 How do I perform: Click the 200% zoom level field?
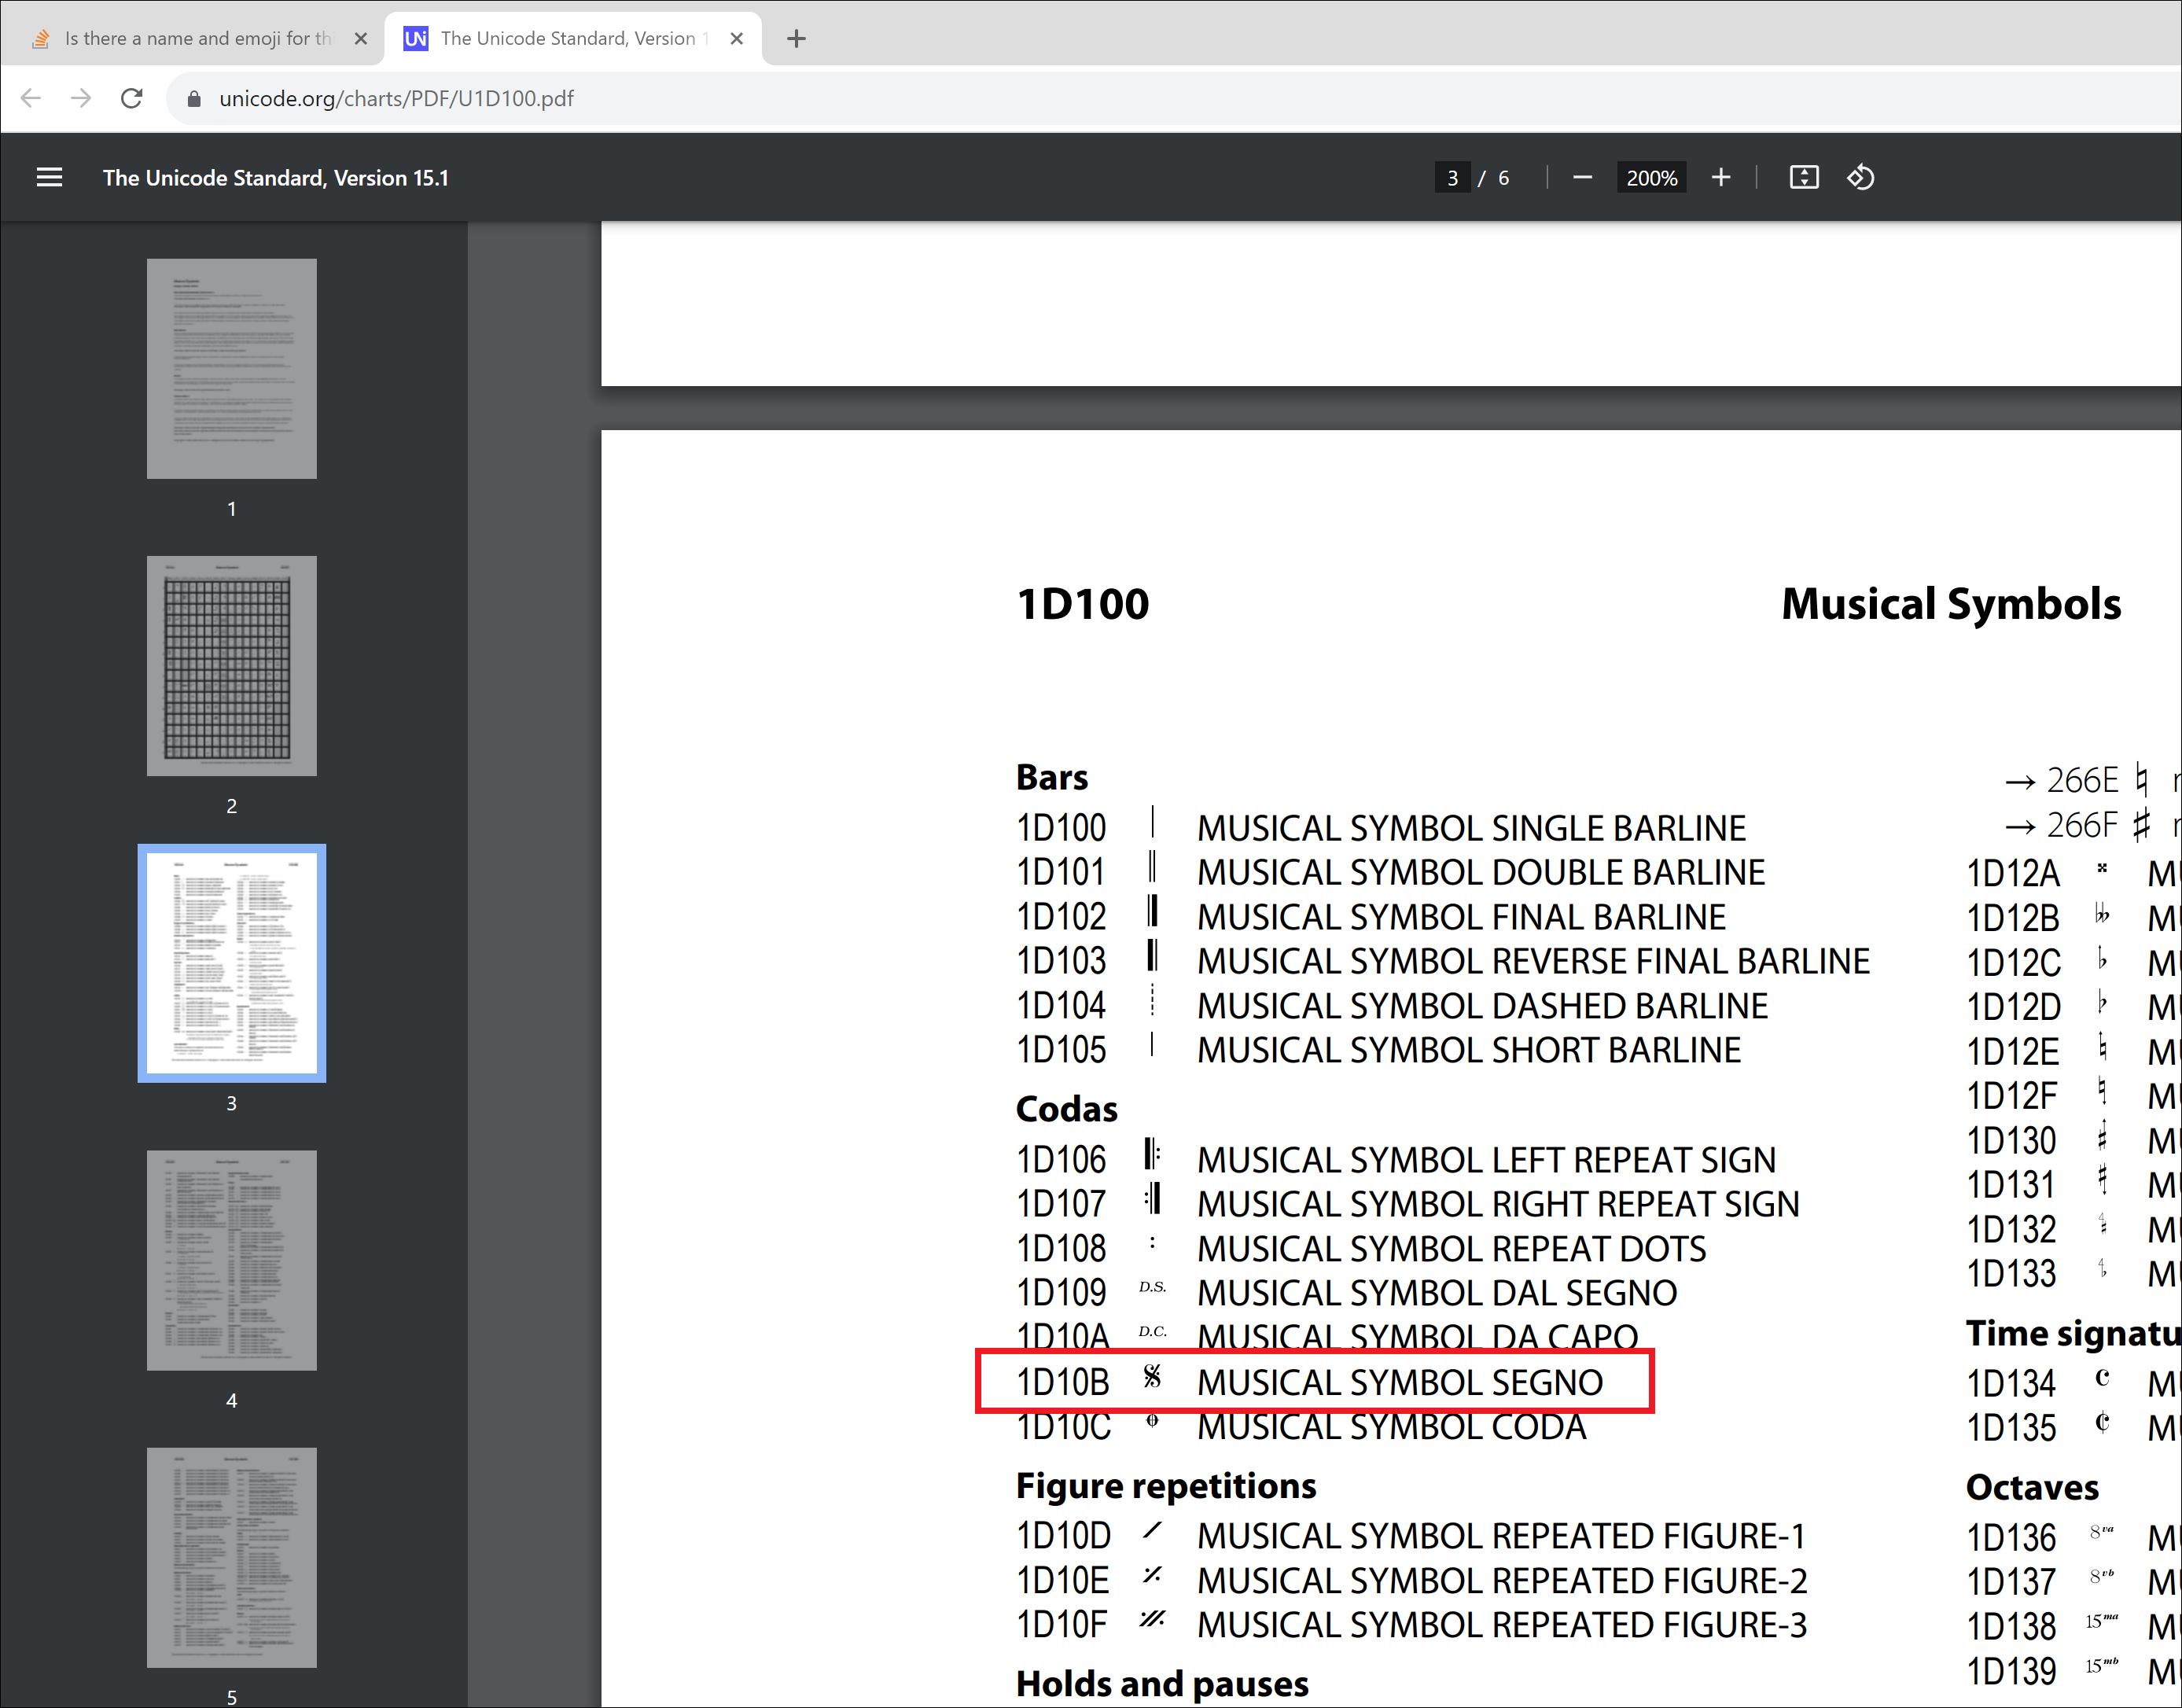pos(1651,178)
